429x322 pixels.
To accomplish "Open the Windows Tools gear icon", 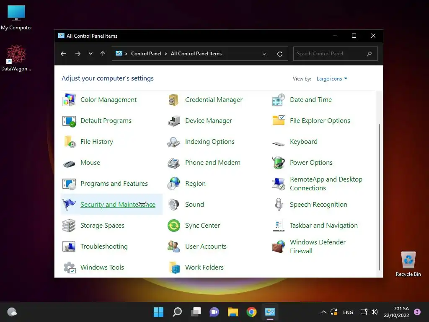I will pos(69,267).
